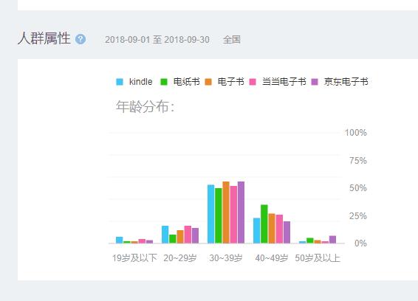This screenshot has width=418, height=301.
Task: Click the 50% y-axis label
Action: pos(358,188)
